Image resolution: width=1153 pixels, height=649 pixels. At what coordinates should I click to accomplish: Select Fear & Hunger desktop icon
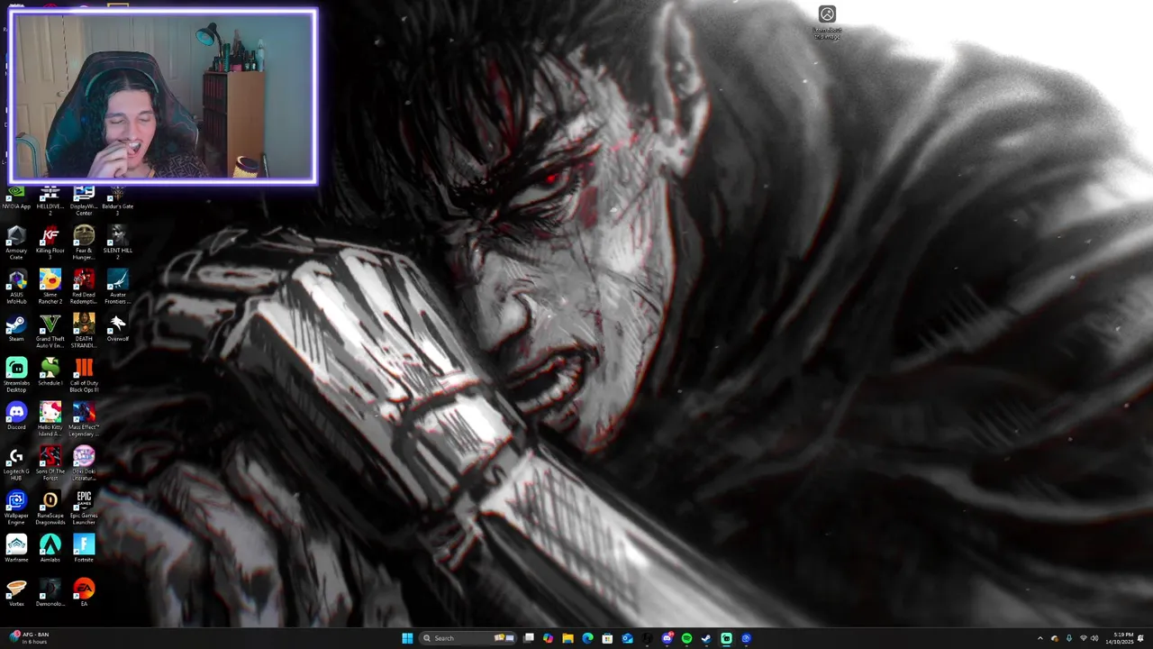[84, 243]
